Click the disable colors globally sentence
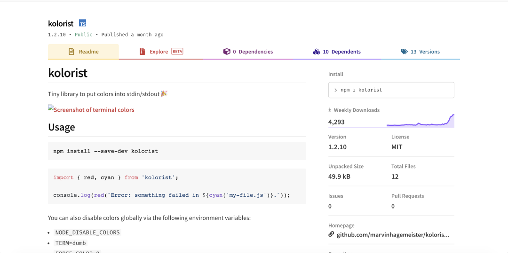 point(150,218)
